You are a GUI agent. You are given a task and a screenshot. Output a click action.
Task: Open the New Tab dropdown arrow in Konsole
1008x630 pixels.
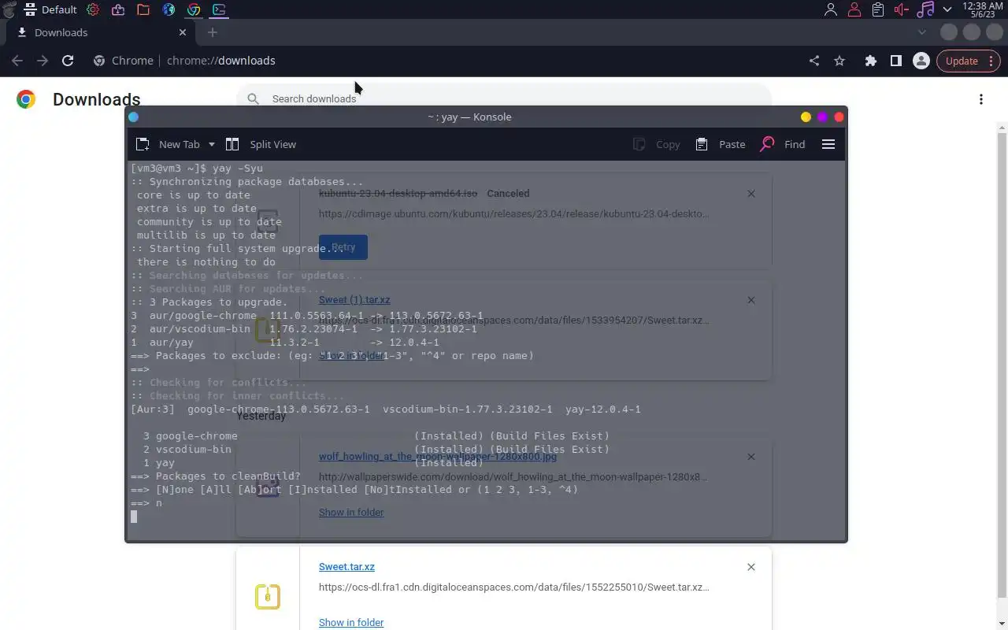tap(212, 144)
